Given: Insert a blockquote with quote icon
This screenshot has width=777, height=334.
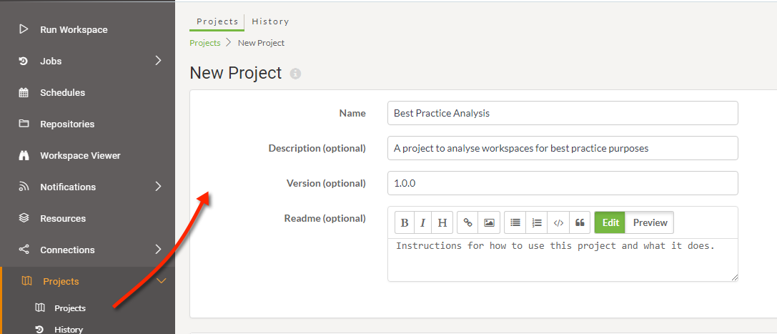Looking at the screenshot, I should pos(580,222).
